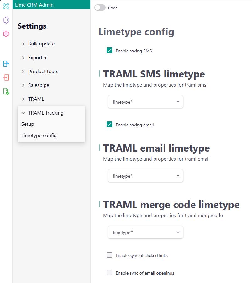Open the green document validation icon

coord(6,92)
